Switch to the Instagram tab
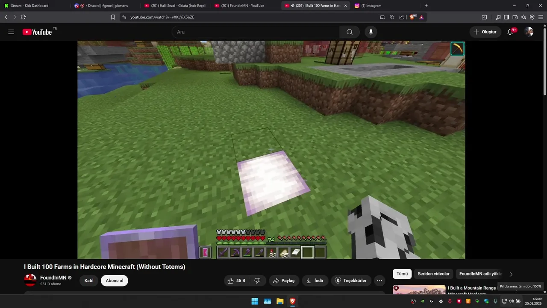Viewport: 547px width, 308px height. point(387,6)
